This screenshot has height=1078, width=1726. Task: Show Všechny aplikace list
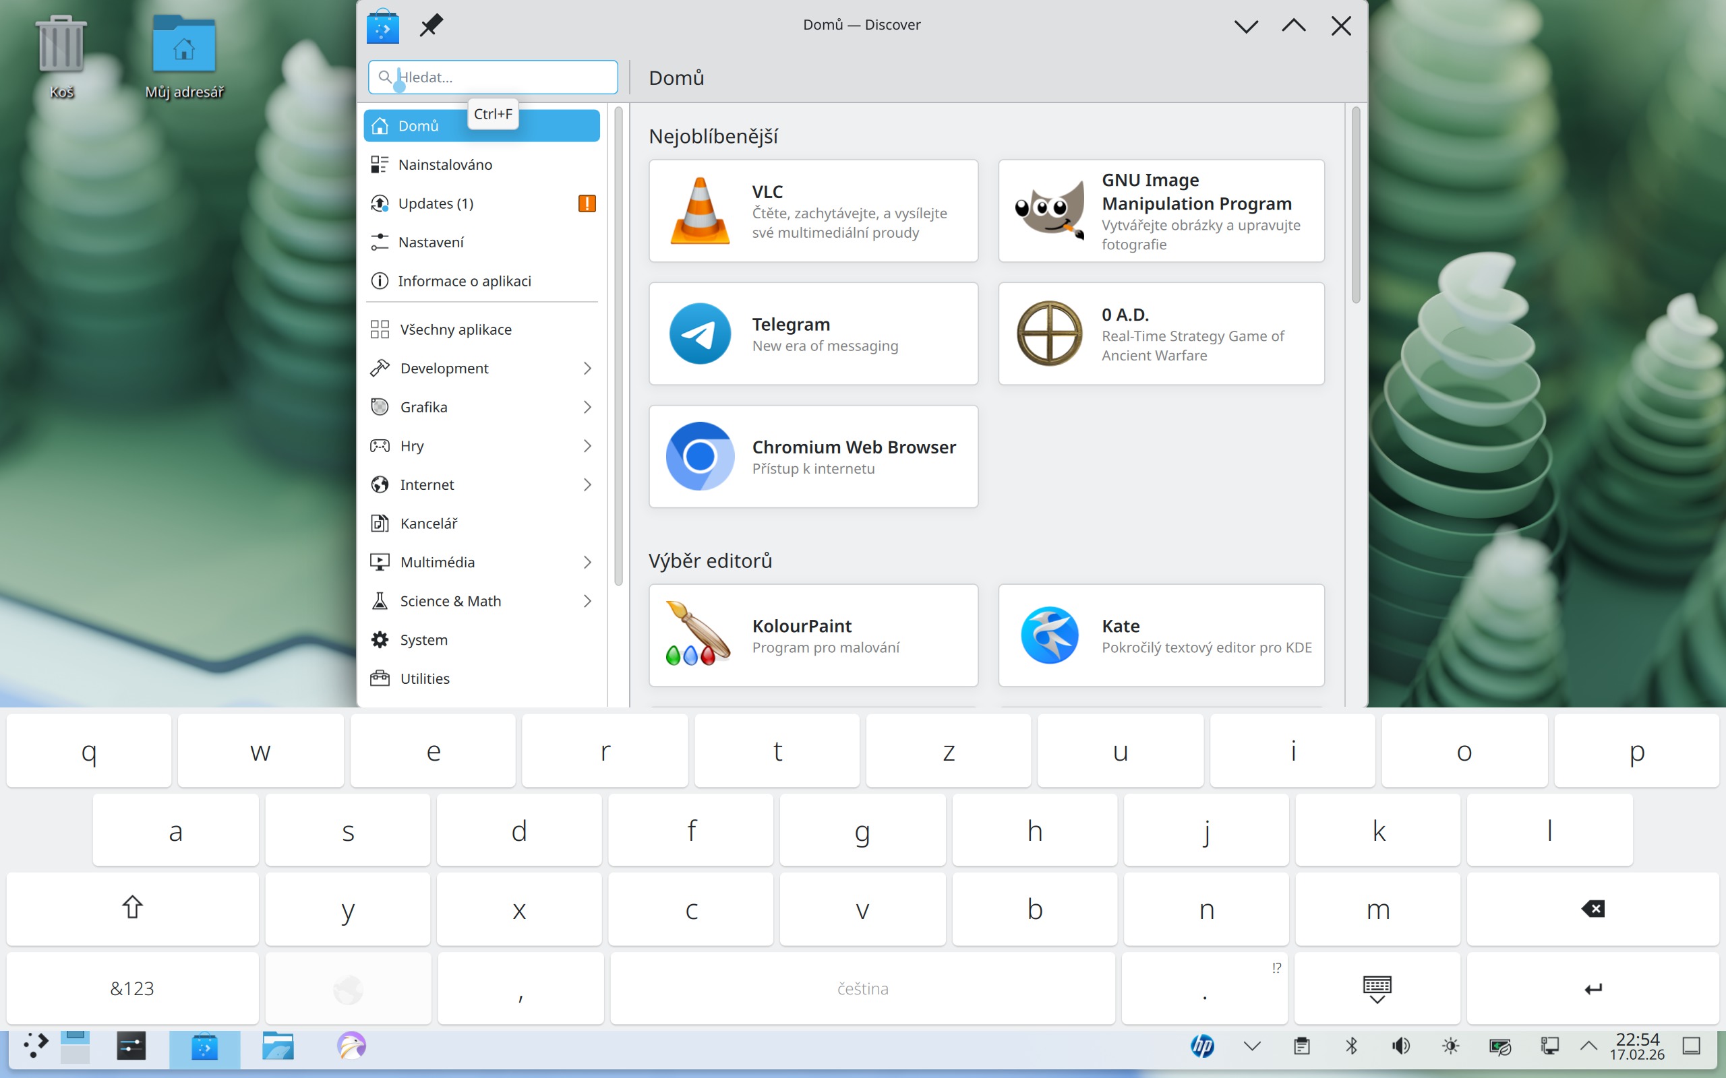tap(456, 329)
